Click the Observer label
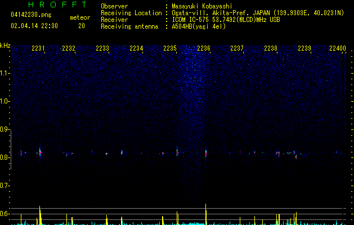 point(114,6)
